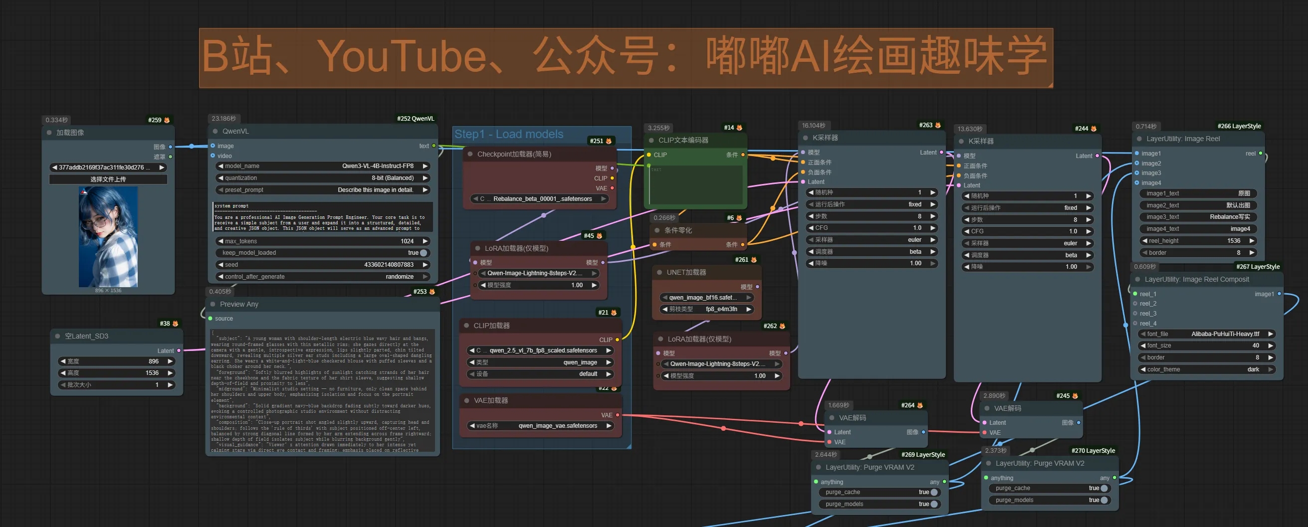Collapse the Preview Any node
This screenshot has width=1308, height=527.
coord(212,304)
